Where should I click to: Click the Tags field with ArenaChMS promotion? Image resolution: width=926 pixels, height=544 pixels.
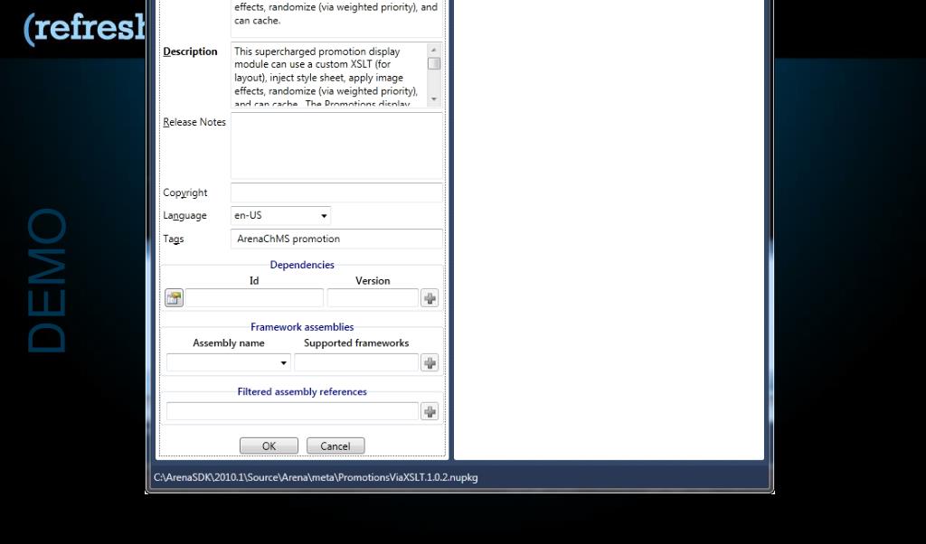point(336,239)
